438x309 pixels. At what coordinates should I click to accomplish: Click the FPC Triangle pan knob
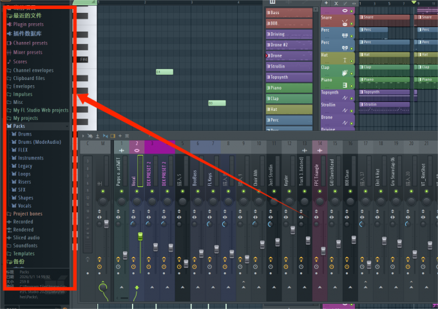tap(319, 201)
